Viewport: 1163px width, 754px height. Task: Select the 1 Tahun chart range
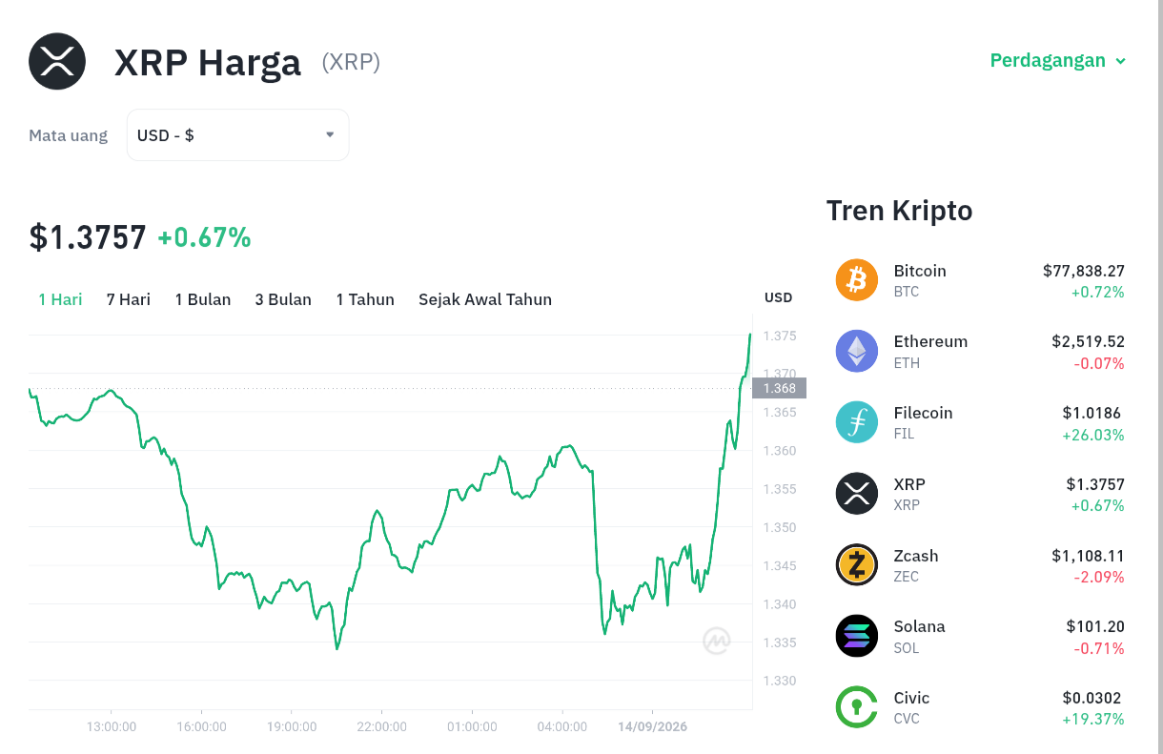point(365,299)
